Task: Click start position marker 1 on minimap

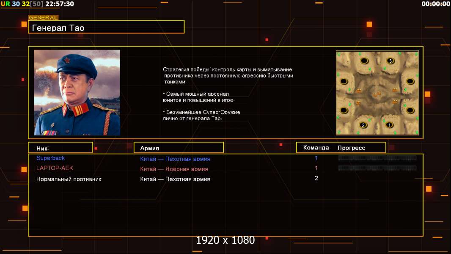Action: (x=389, y=125)
